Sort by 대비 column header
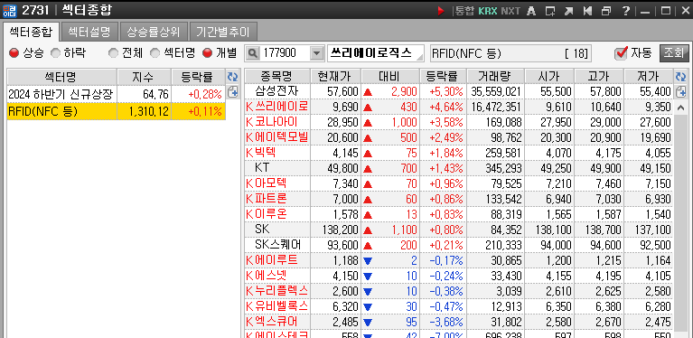The image size is (693, 338). 390,77
